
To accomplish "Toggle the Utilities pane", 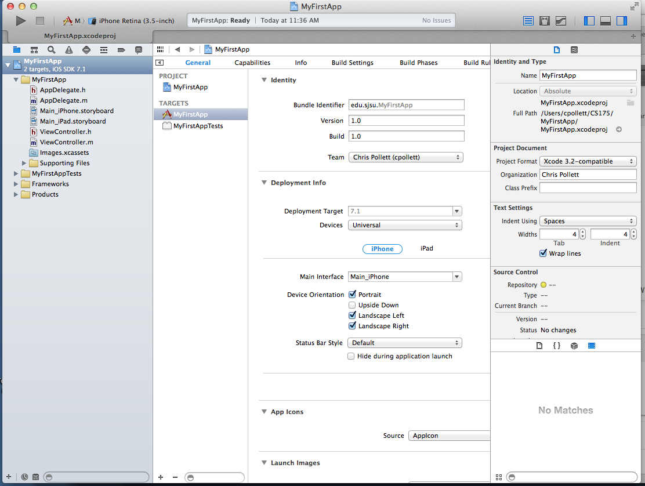I will (x=622, y=20).
